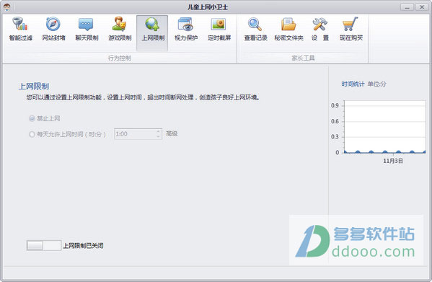Open the 网站封堵 website blocking tool
The image size is (432, 282).
[x=53, y=29]
